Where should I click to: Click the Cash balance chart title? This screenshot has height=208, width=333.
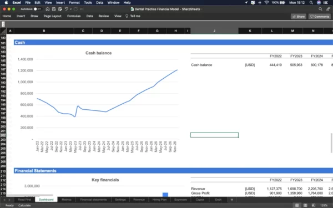point(99,53)
